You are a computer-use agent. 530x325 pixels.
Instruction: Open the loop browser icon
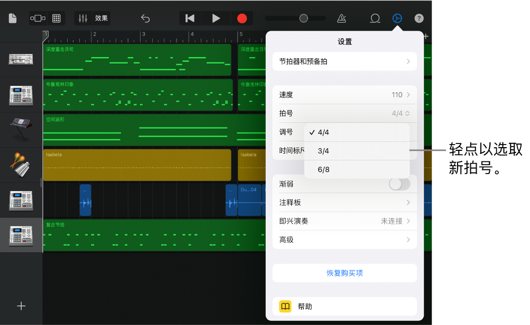pos(375,17)
